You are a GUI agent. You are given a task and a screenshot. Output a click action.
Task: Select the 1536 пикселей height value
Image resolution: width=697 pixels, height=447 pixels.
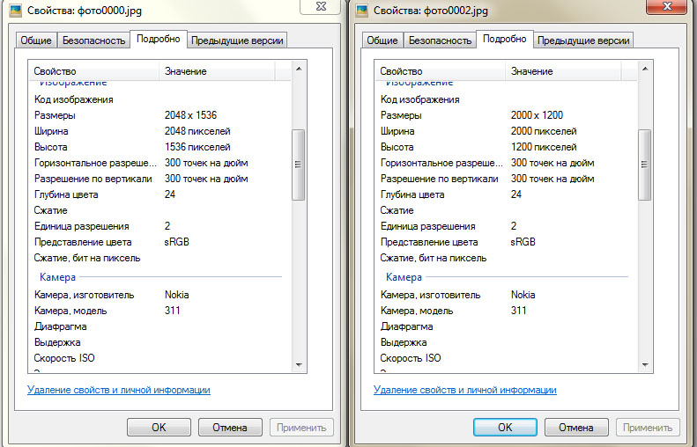point(197,147)
